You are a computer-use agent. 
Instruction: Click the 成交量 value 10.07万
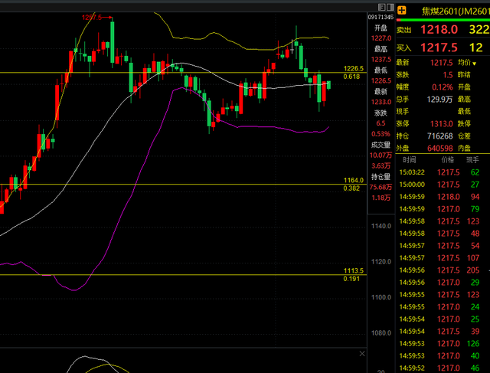[381, 155]
